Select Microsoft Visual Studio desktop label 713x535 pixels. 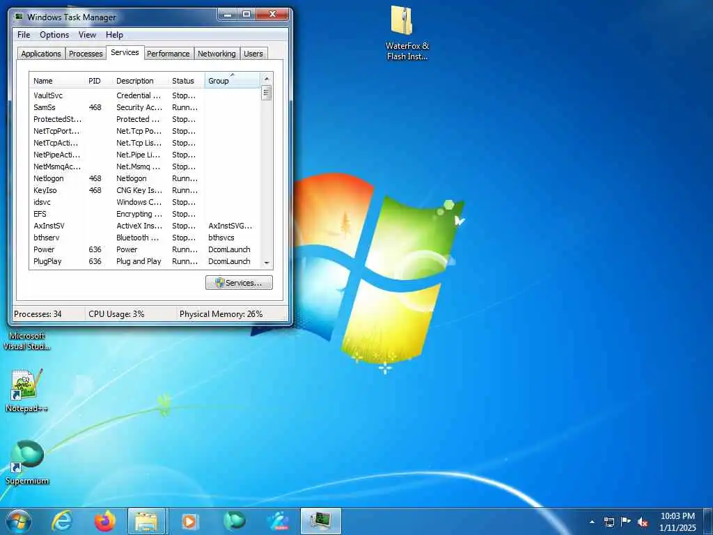(x=27, y=341)
